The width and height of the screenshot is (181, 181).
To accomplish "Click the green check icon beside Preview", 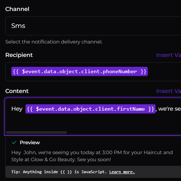I will tap(14, 142).
